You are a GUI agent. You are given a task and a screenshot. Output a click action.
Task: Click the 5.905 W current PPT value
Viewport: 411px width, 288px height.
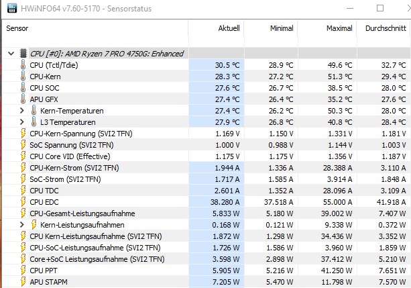pos(226,271)
